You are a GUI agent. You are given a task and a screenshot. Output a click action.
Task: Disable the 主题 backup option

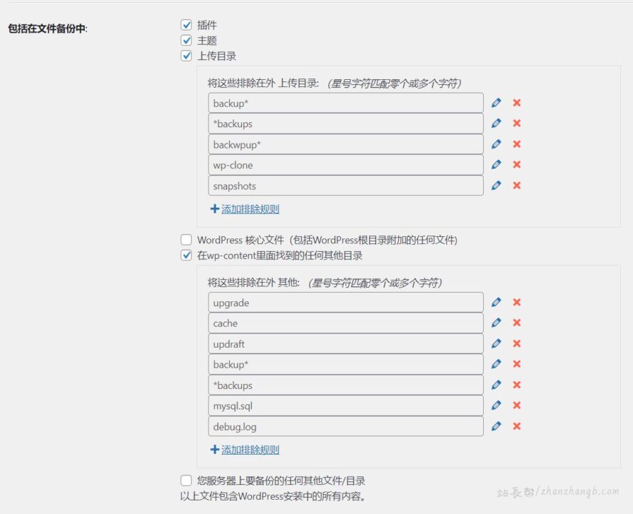186,40
